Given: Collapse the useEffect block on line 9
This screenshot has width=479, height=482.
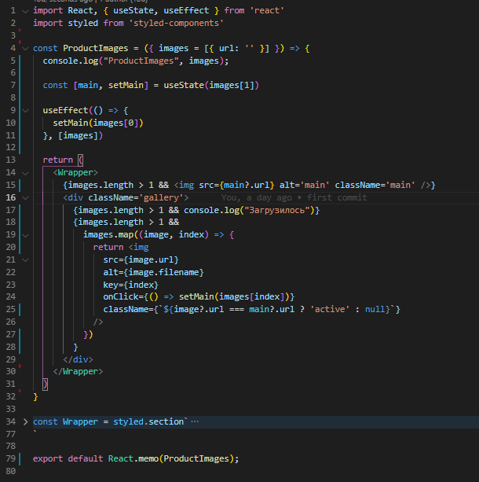Looking at the screenshot, I should 25,111.
